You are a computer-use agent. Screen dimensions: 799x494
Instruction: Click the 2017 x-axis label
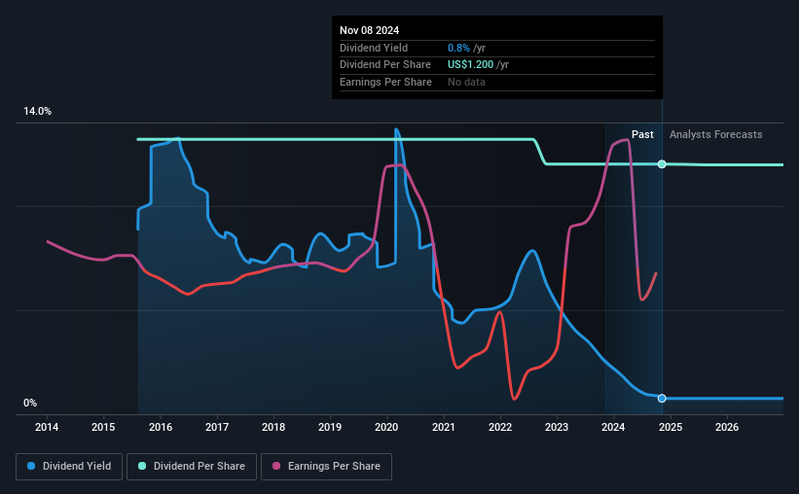217,427
